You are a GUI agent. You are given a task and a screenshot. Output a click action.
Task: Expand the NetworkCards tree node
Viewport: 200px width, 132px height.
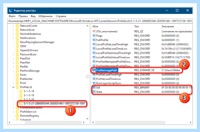pyautogui.click(x=14, y=26)
